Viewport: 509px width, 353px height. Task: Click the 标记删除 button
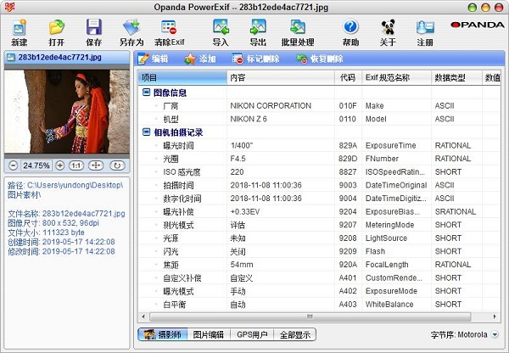point(255,59)
